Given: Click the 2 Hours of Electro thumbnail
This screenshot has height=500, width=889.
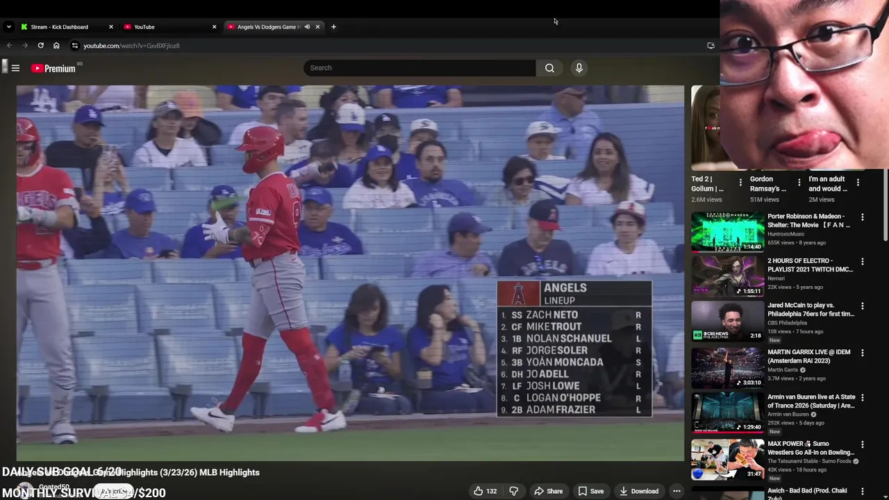Looking at the screenshot, I should click(727, 276).
